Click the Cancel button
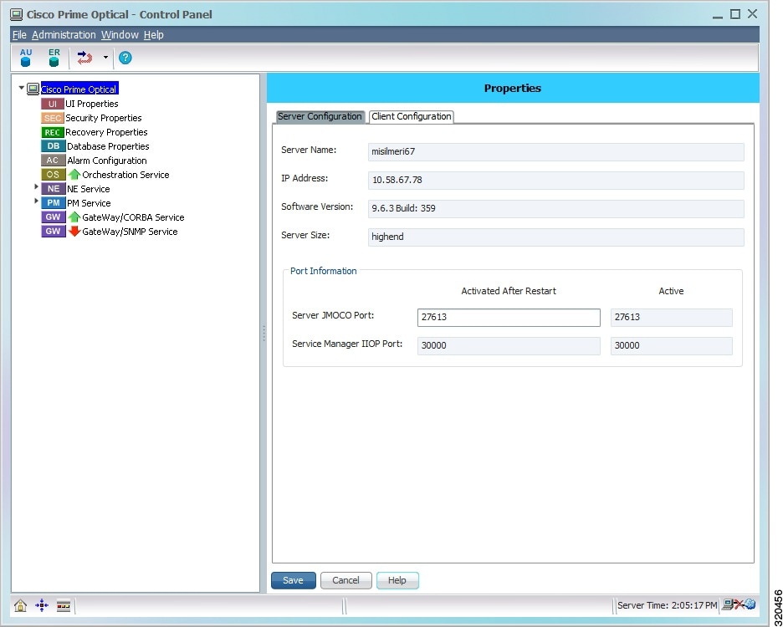This screenshot has height=627, width=783. pyautogui.click(x=345, y=580)
